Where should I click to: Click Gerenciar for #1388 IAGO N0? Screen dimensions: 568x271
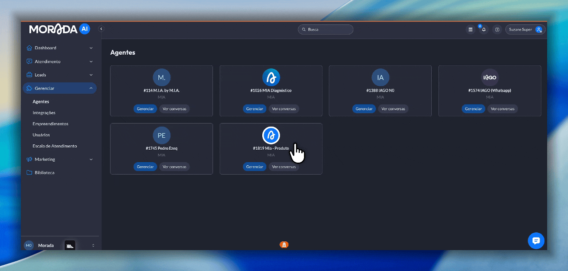[364, 109]
